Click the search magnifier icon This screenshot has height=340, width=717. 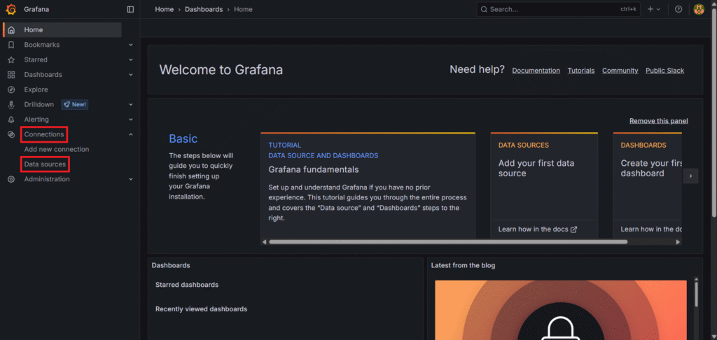[x=485, y=9]
